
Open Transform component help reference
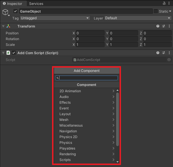pyautogui.click(x=158, y=26)
